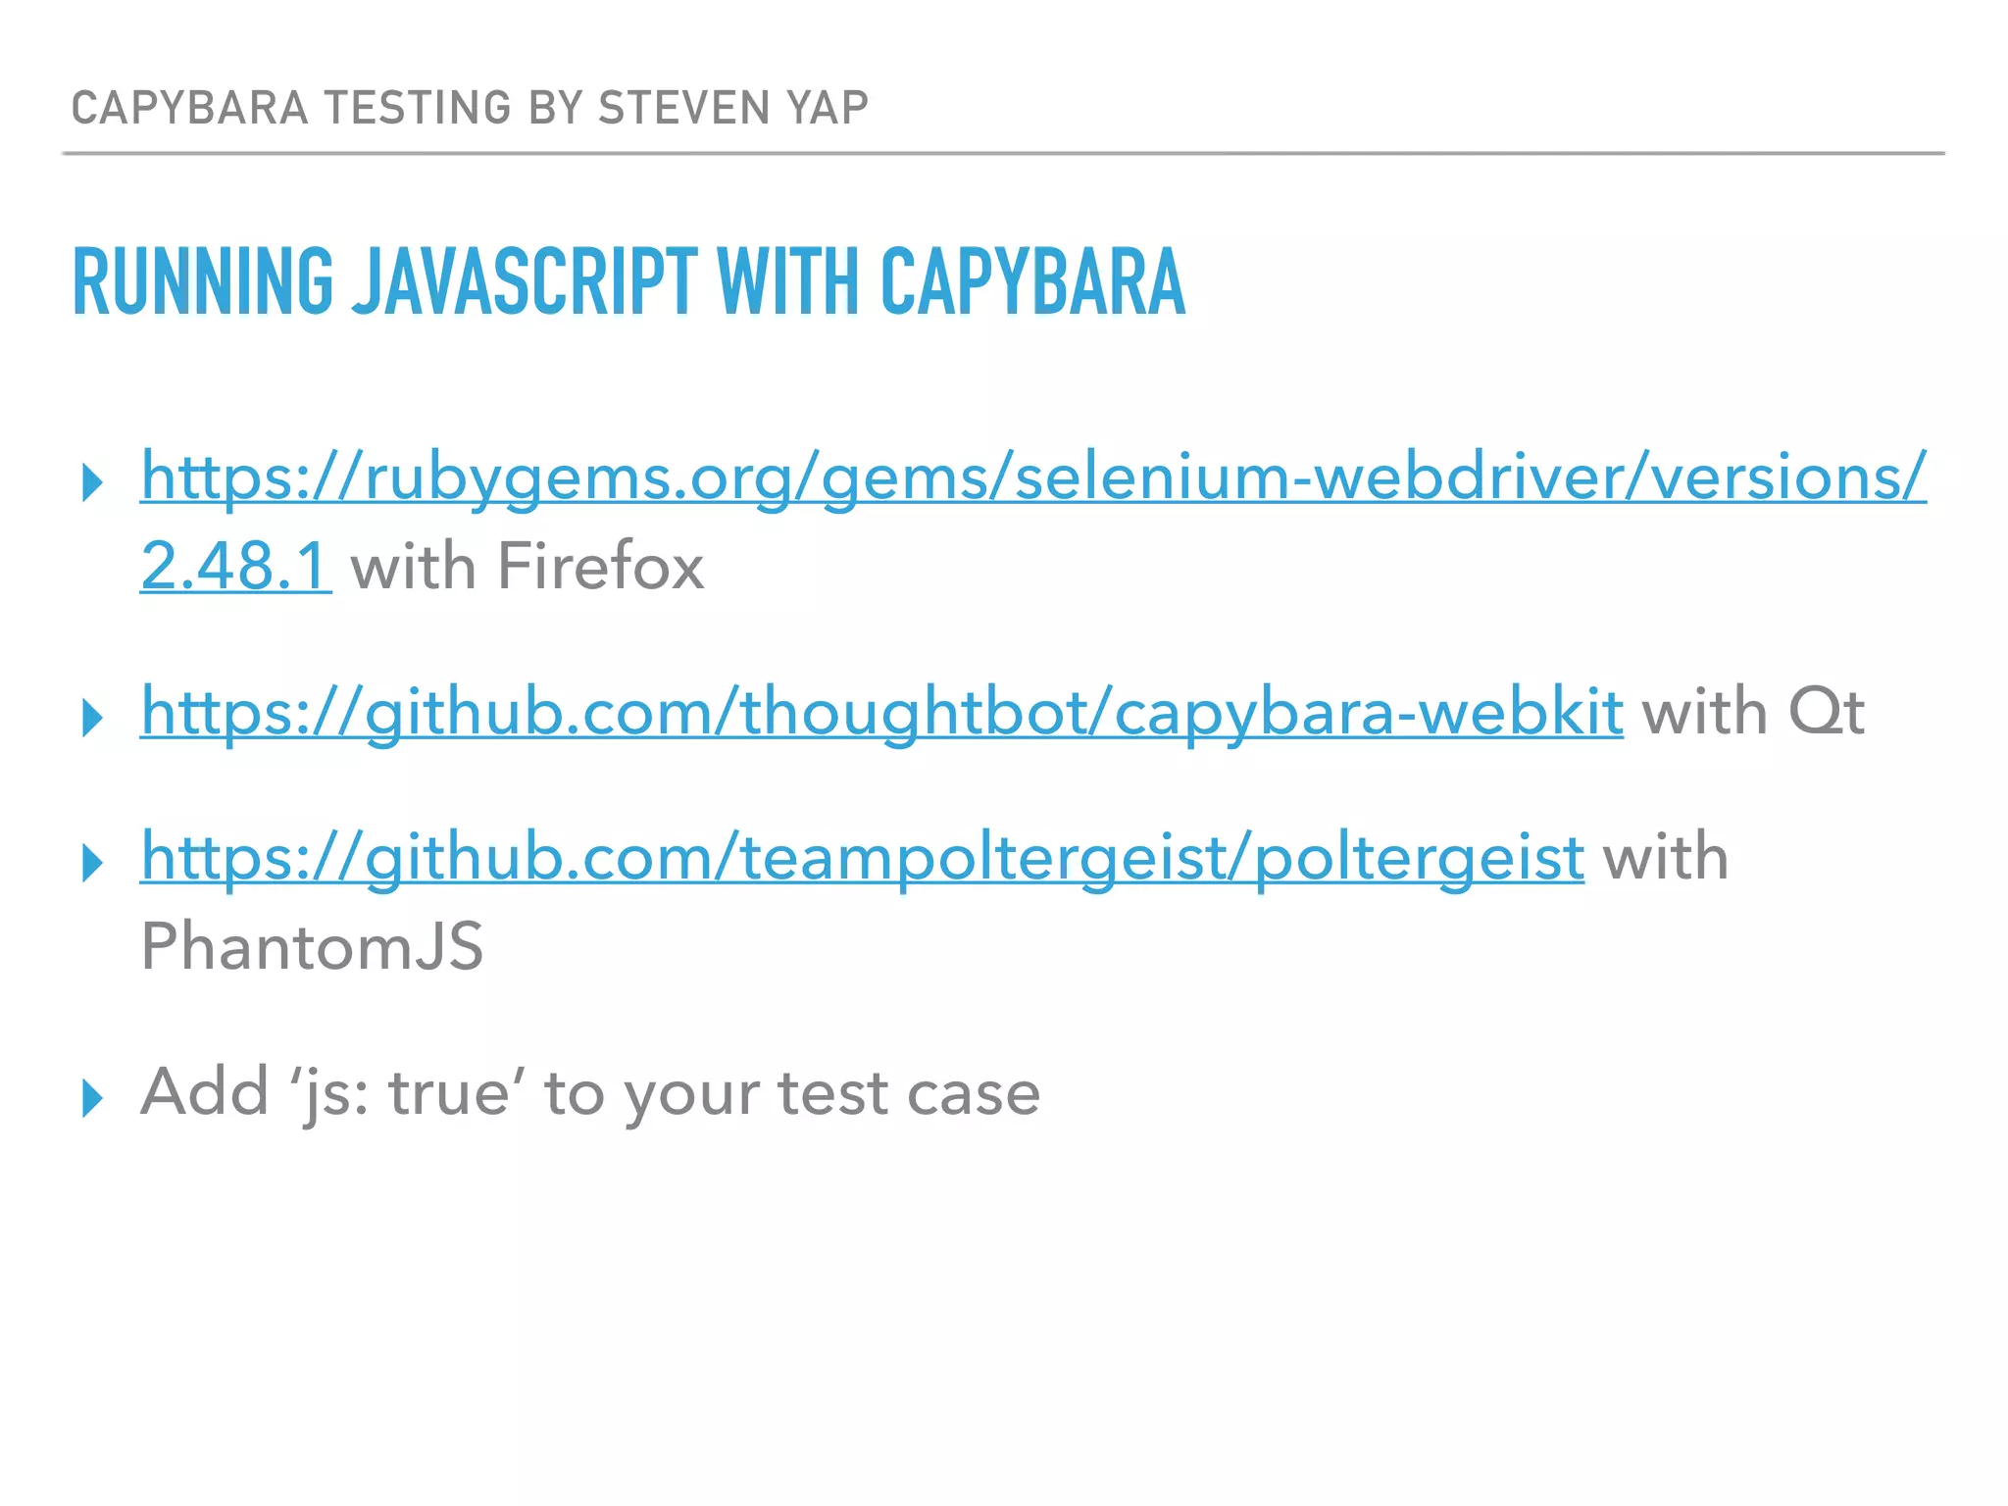Click the PhantomJS text

click(312, 947)
